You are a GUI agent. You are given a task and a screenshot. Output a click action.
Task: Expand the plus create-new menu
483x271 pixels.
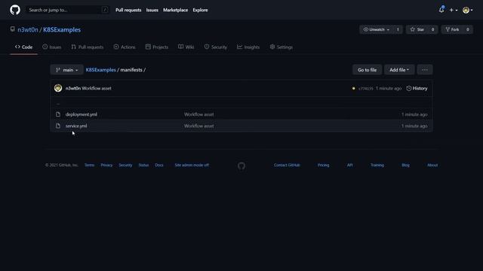[x=453, y=10]
